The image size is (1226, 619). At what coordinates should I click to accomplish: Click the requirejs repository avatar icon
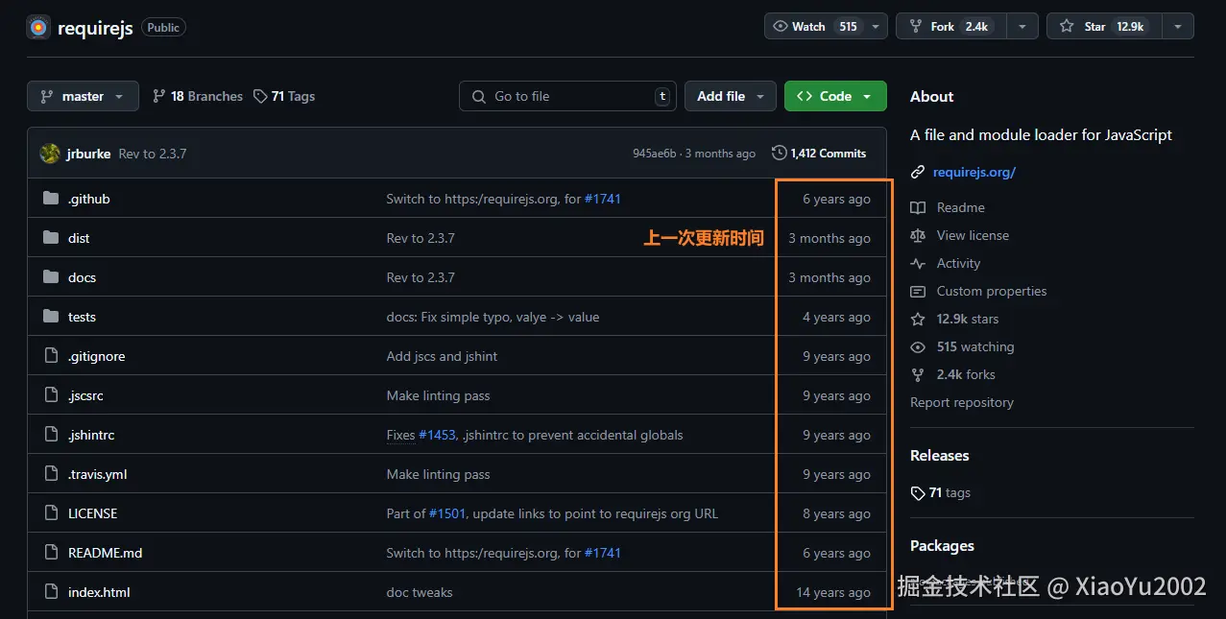[38, 27]
